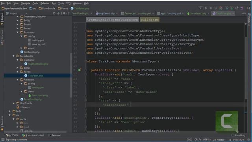
Task: Open the Version Control tool window
Action: (x=33, y=135)
